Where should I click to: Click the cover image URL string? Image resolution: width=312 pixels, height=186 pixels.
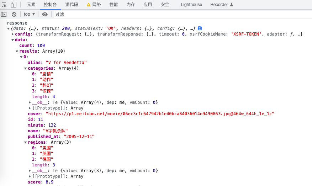tap(160, 114)
